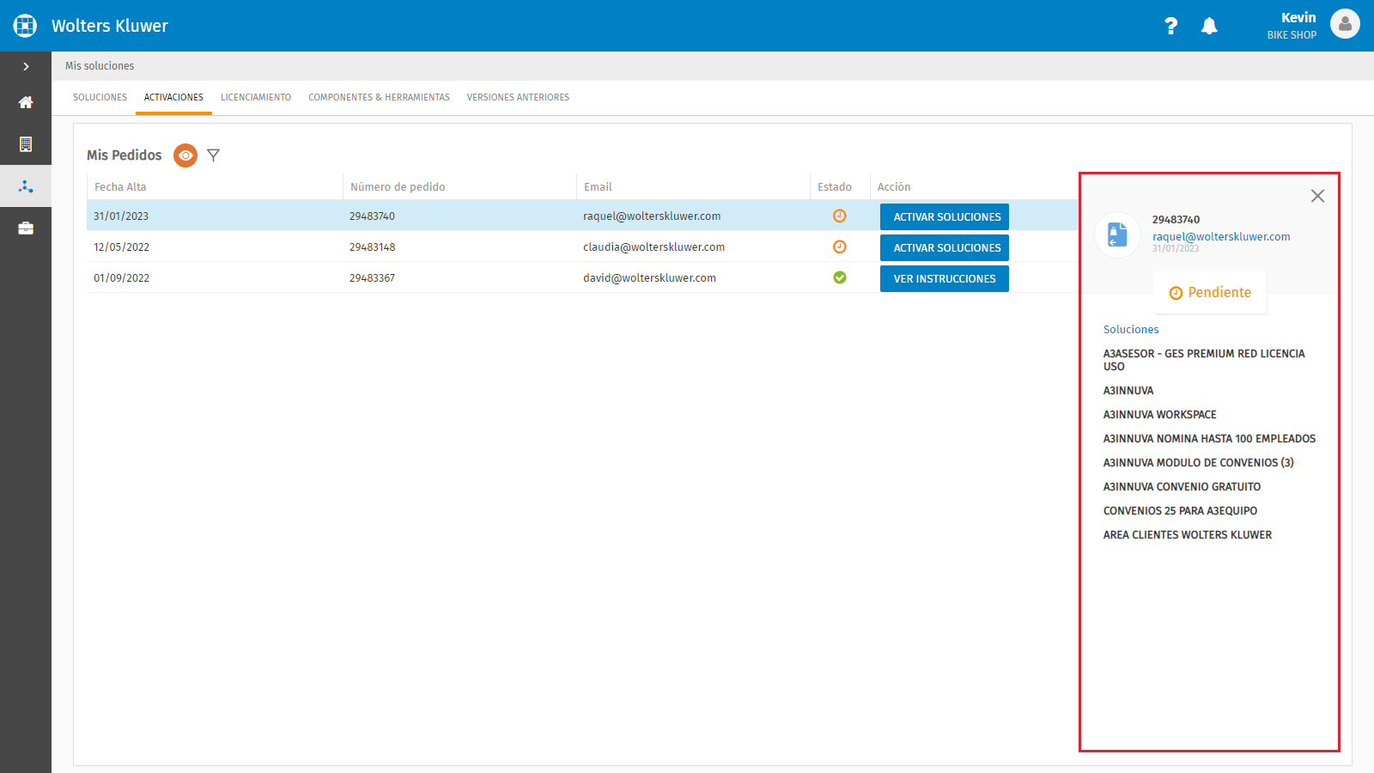Click Mis soluciones breadcrumb
1374x773 pixels.
tap(100, 66)
